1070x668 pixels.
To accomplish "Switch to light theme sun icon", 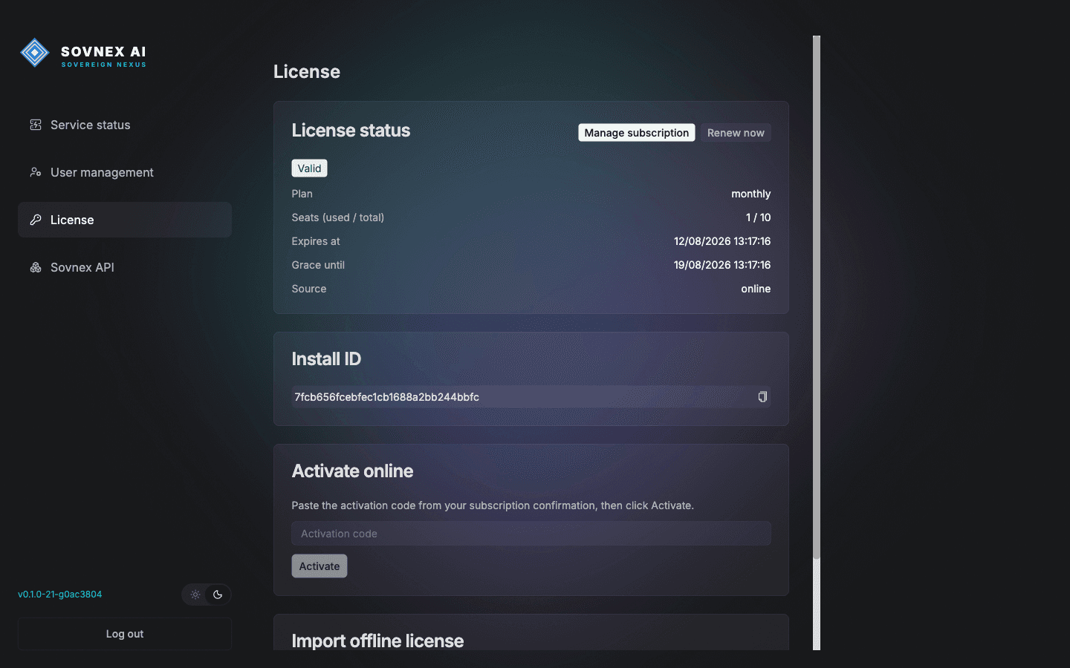I will (x=195, y=595).
